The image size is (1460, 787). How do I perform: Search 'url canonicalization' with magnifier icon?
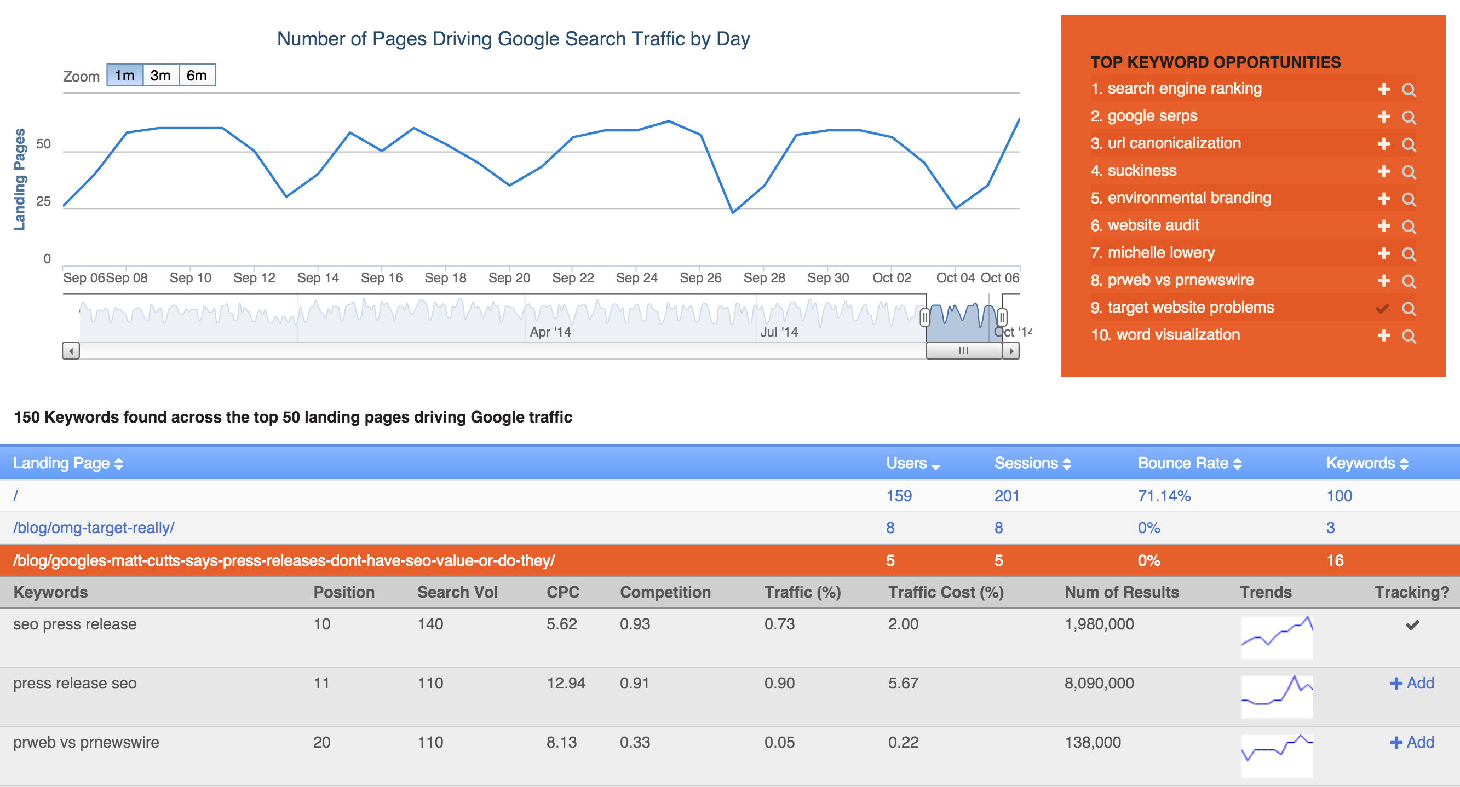pyautogui.click(x=1409, y=144)
